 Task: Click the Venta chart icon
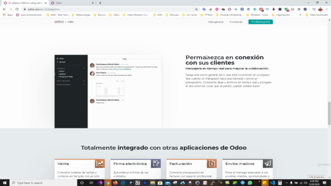tap(100, 163)
